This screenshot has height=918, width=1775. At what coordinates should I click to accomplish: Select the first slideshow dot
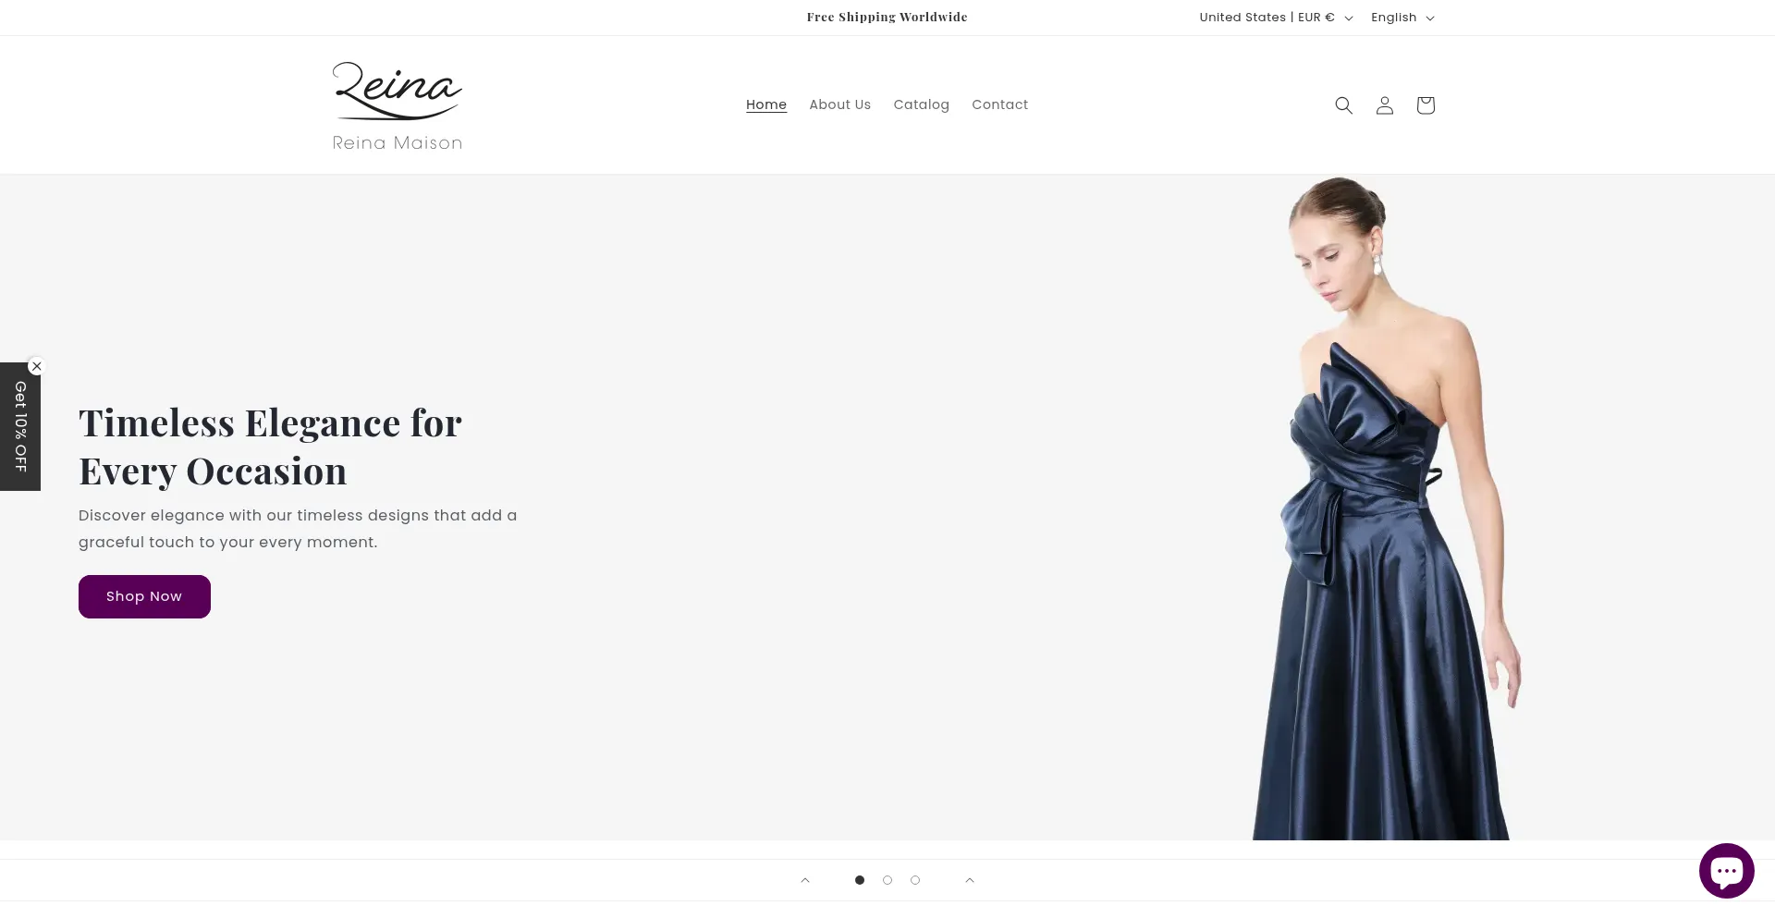click(860, 880)
